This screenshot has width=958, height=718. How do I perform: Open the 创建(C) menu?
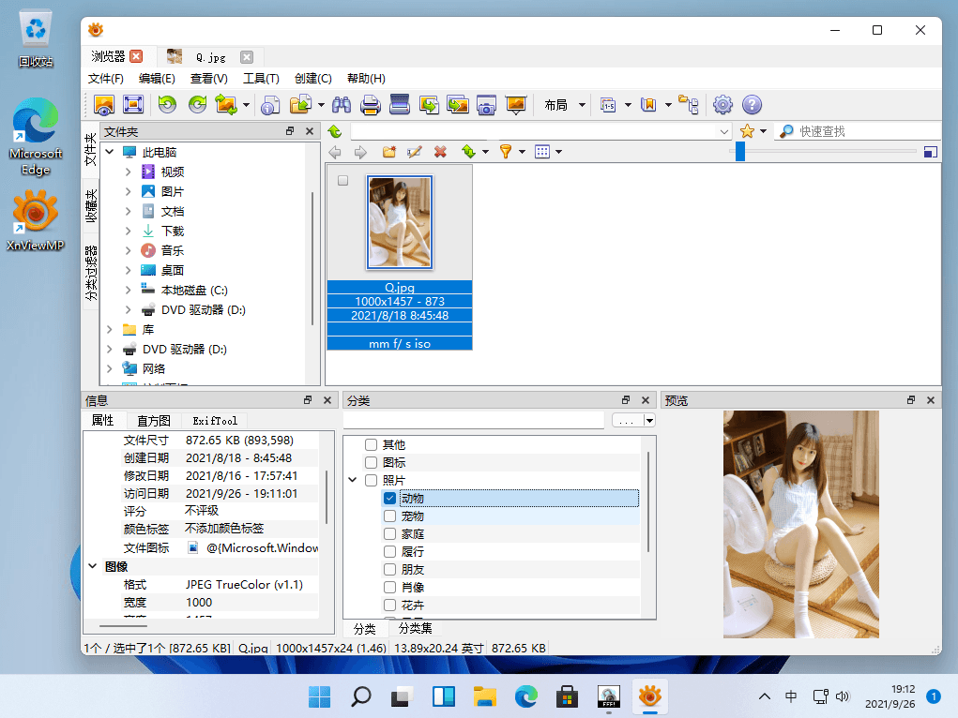point(312,78)
